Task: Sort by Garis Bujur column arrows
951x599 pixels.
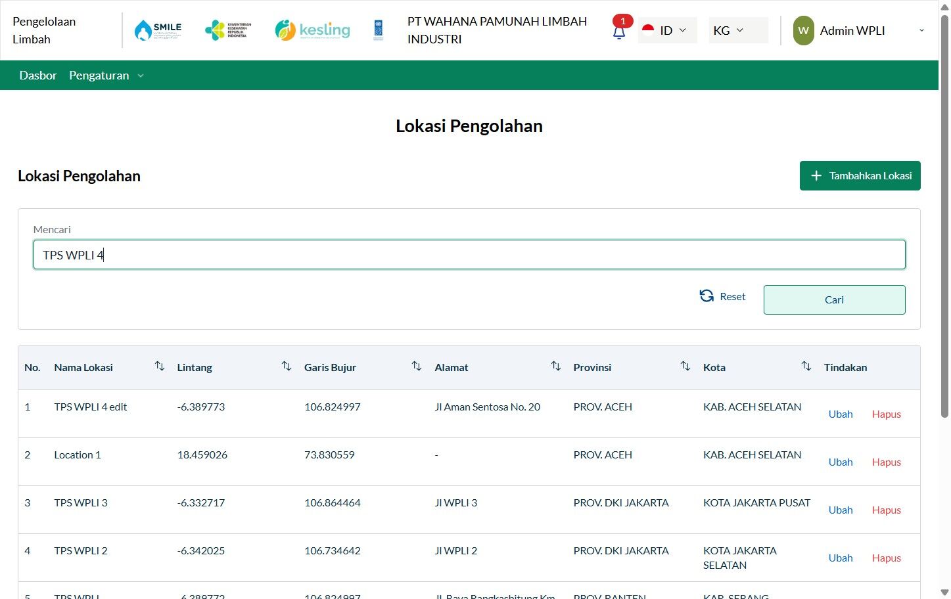Action: coord(416,366)
